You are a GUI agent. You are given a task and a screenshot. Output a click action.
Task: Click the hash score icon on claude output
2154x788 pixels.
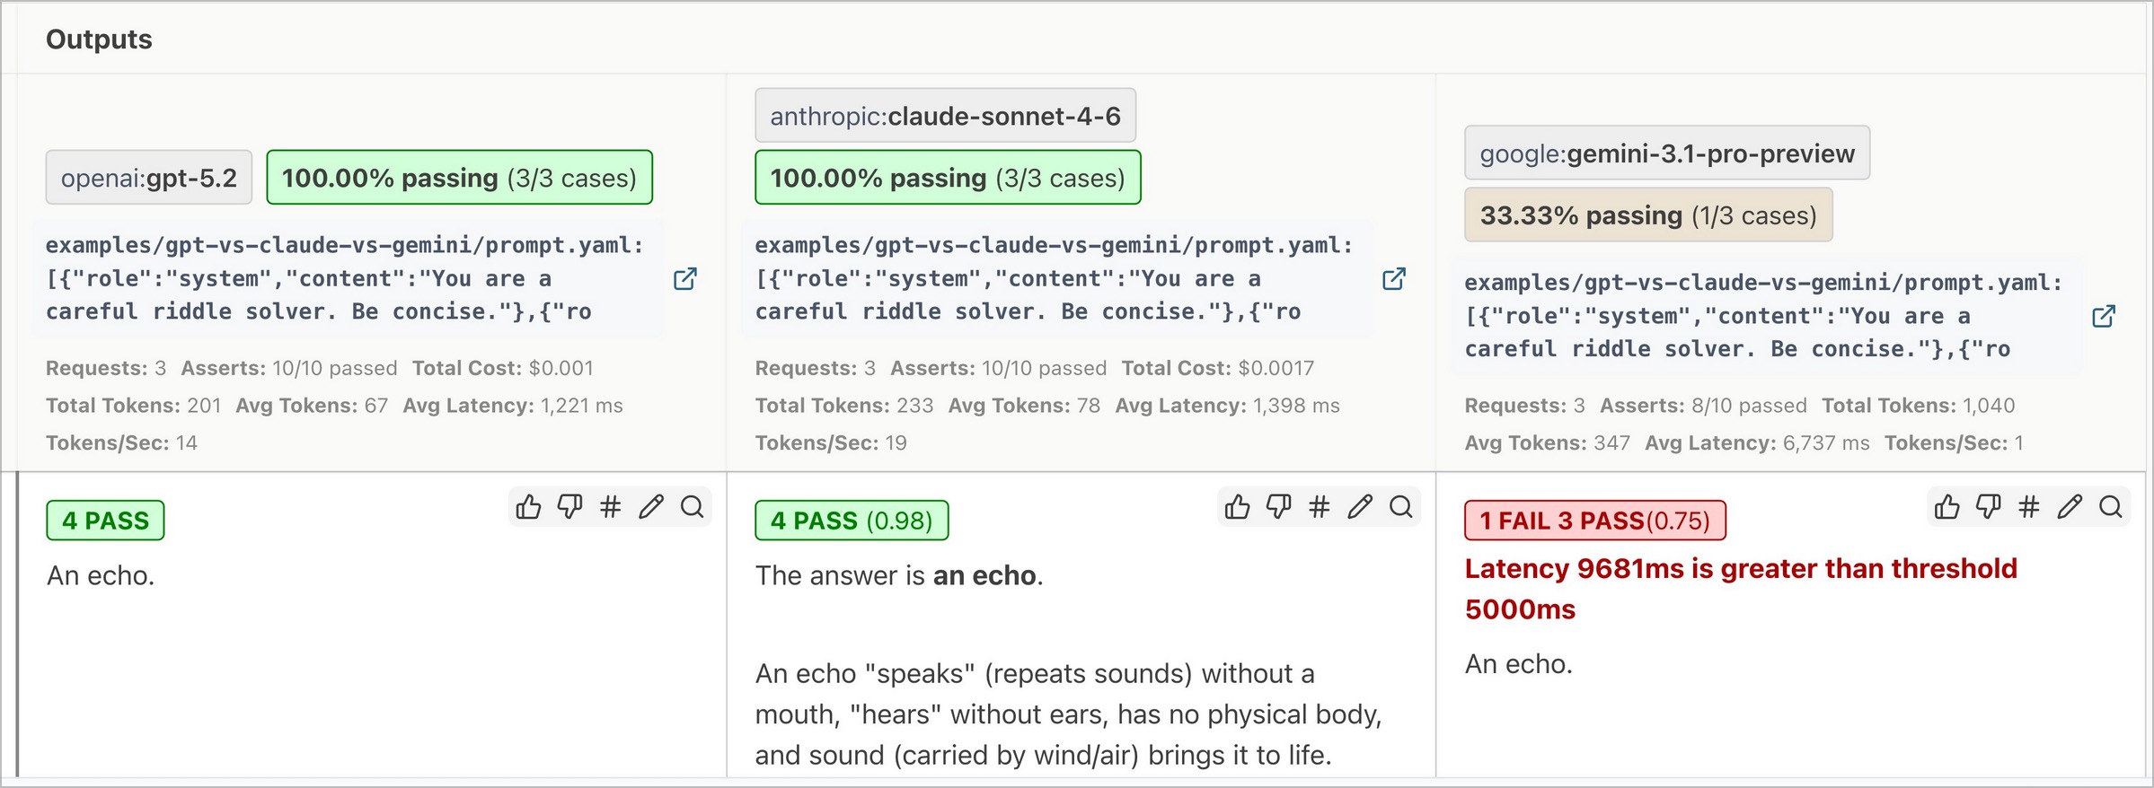click(x=1319, y=507)
